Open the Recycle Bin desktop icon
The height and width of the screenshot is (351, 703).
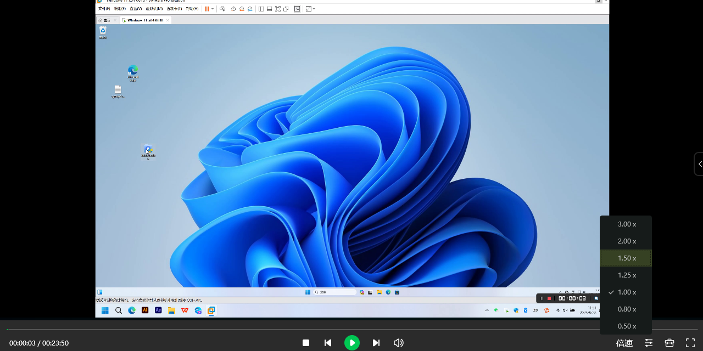pos(103,32)
